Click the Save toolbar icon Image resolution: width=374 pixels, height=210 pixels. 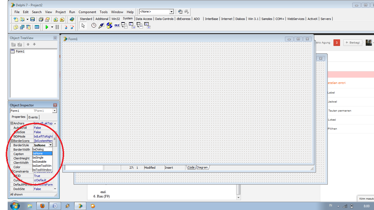click(33, 19)
